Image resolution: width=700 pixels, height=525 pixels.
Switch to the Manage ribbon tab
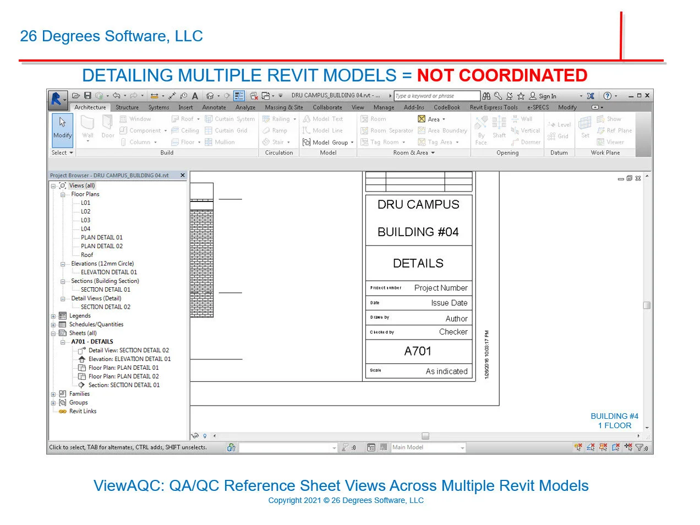tap(384, 108)
